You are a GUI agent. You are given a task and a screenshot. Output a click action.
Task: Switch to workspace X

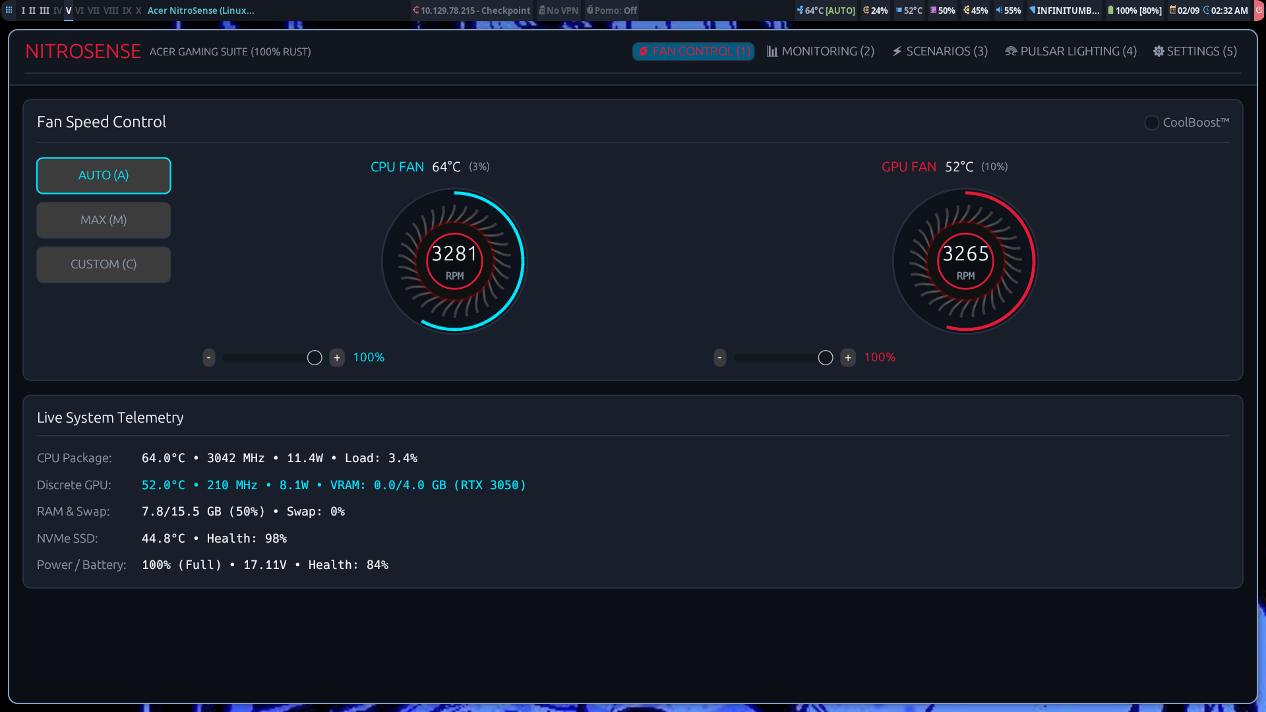(x=138, y=11)
